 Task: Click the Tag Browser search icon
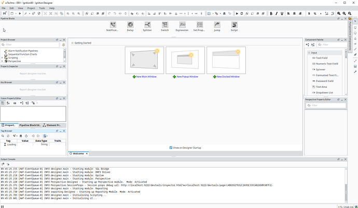click(3, 136)
